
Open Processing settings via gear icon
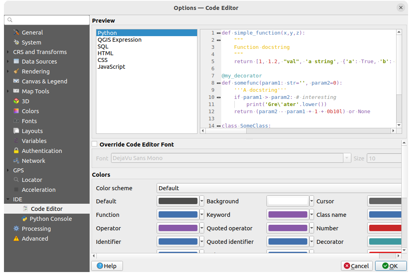click(x=16, y=228)
